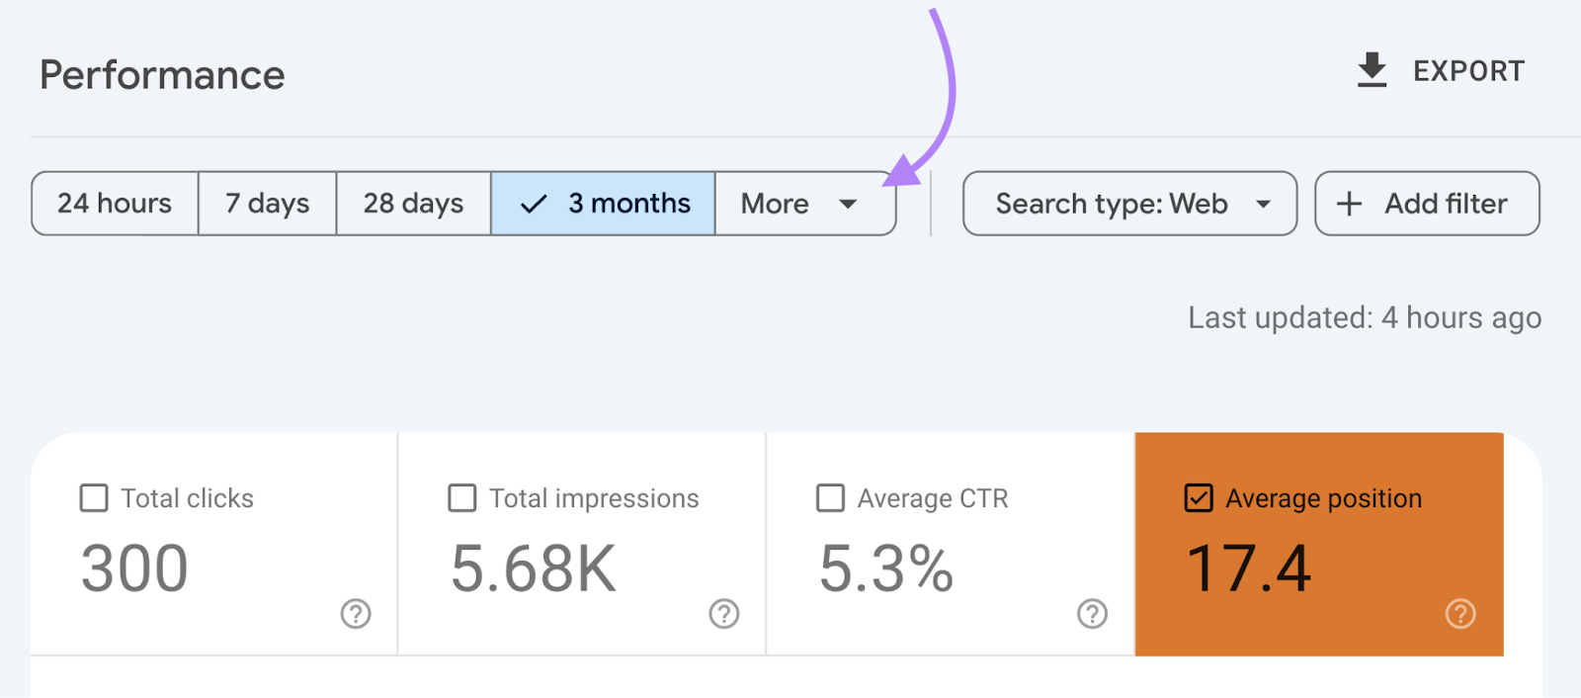Click the checkmark icon on 3 months
The height and width of the screenshot is (698, 1581).
tap(534, 205)
